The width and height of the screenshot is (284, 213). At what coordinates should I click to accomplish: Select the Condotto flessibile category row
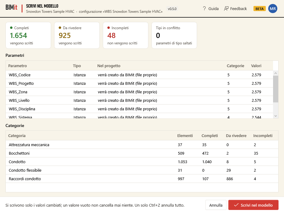pyautogui.click(x=142, y=170)
